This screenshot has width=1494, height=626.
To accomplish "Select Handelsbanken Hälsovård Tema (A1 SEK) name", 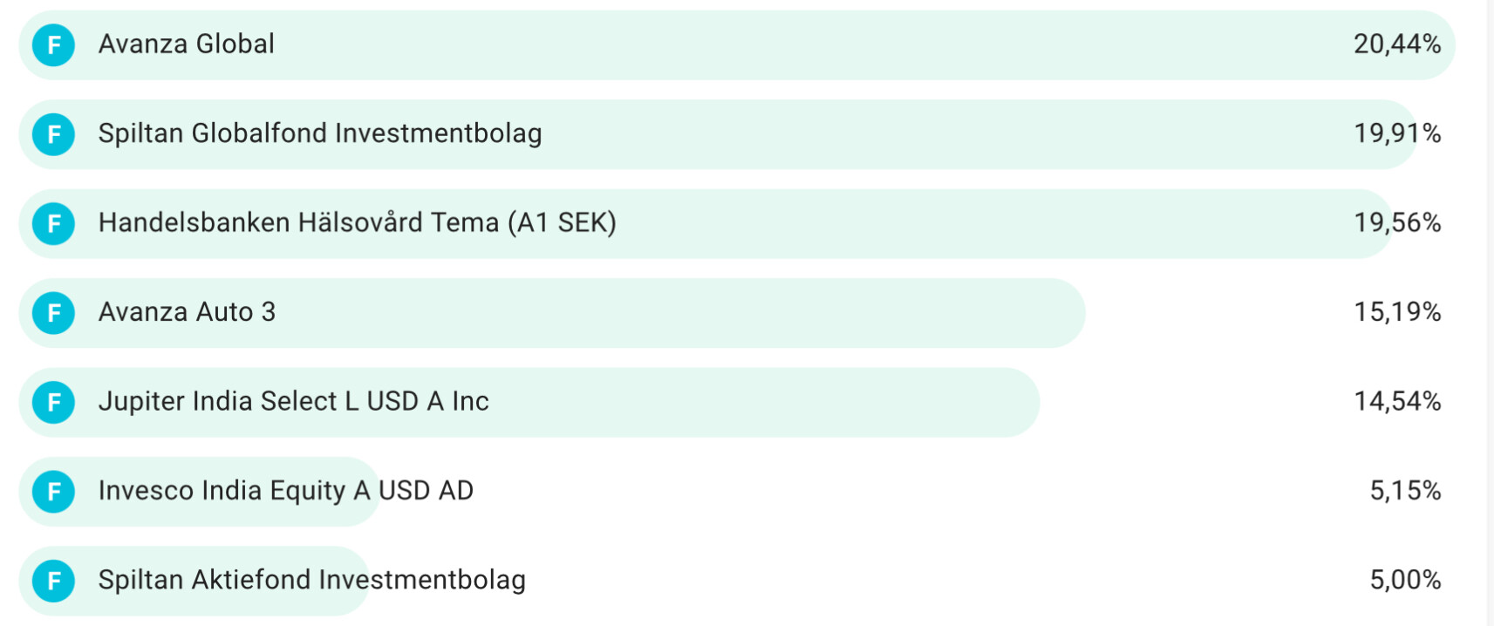I will click(x=357, y=223).
